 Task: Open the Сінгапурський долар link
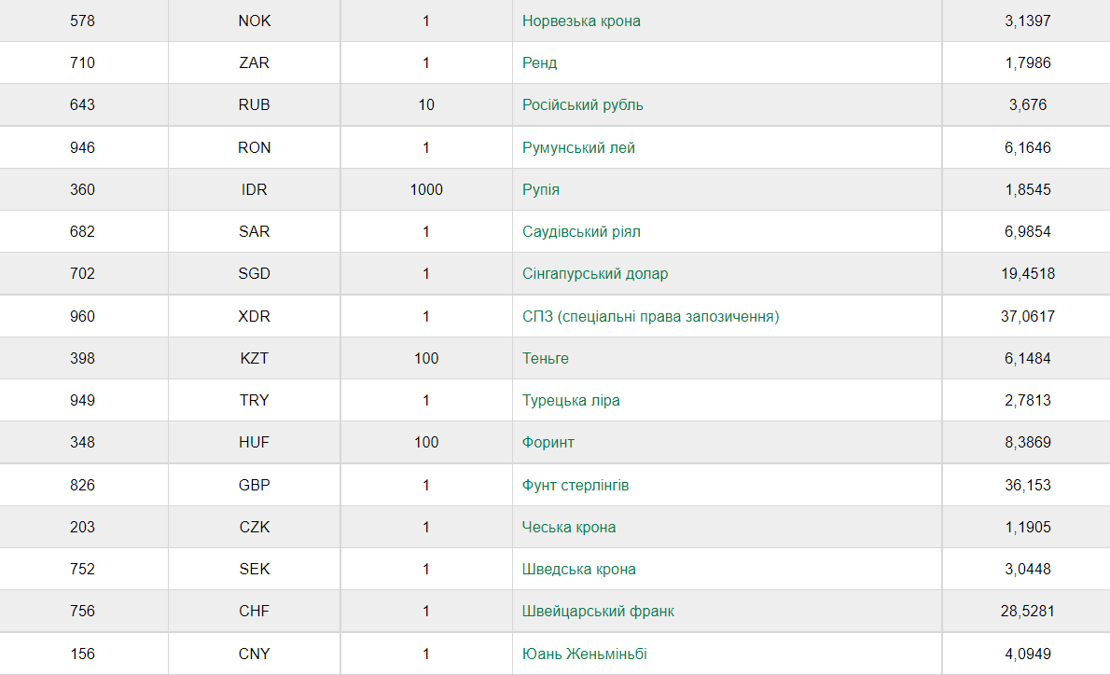tap(595, 274)
